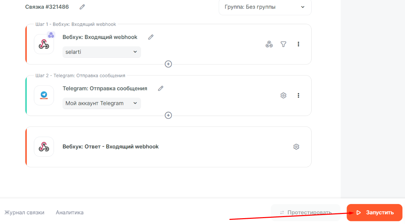Open the Мой аккаунт Telegram dropdown
This screenshot has width=405, height=224.
[x=102, y=103]
